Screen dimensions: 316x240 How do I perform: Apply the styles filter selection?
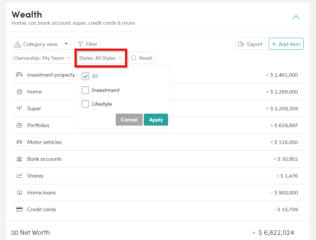tap(156, 120)
